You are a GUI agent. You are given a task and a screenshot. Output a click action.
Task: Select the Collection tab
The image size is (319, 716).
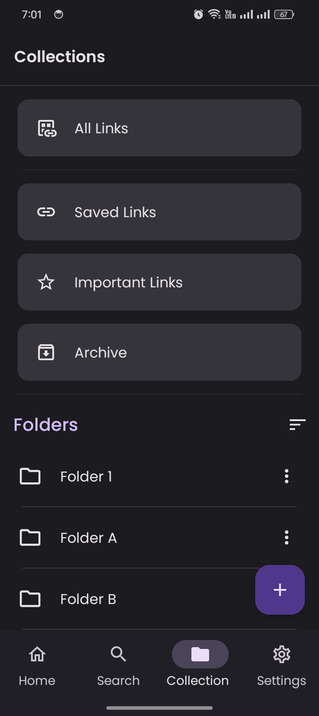[199, 662]
